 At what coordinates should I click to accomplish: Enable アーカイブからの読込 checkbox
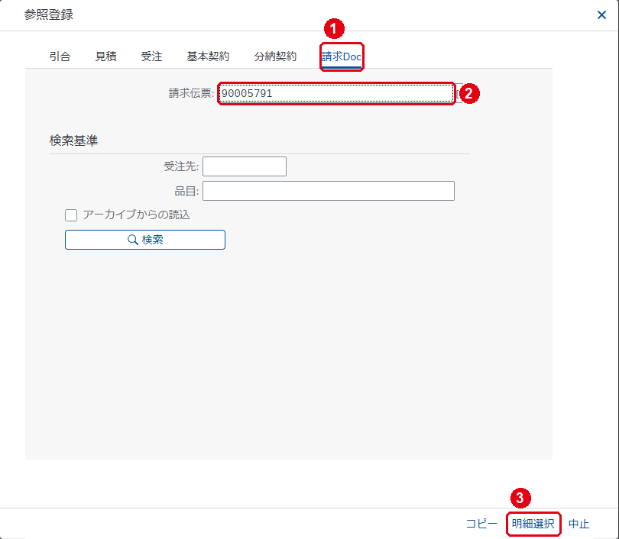71,215
